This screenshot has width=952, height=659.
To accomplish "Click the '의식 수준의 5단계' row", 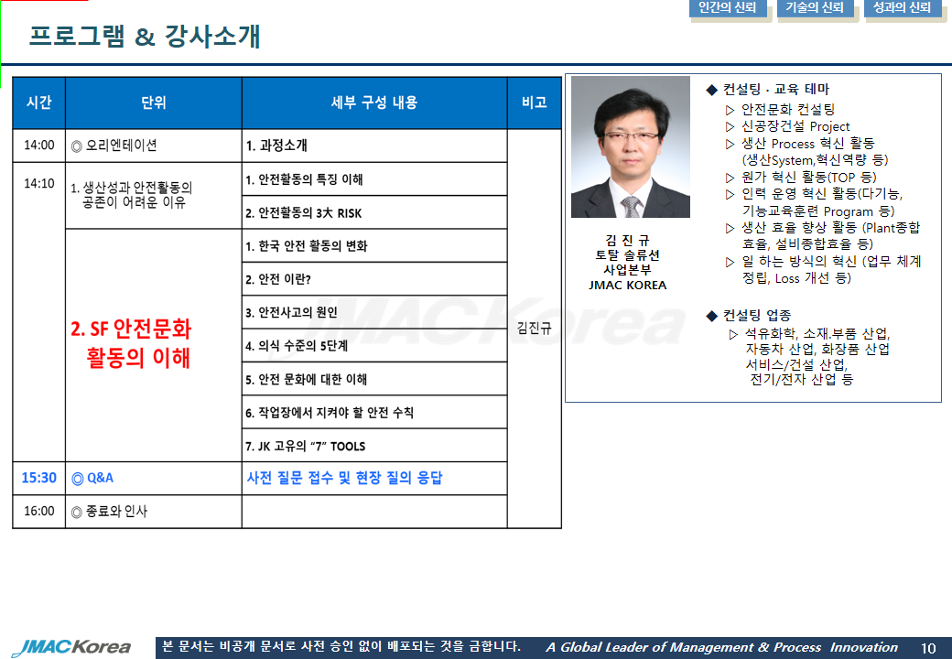I will [374, 346].
